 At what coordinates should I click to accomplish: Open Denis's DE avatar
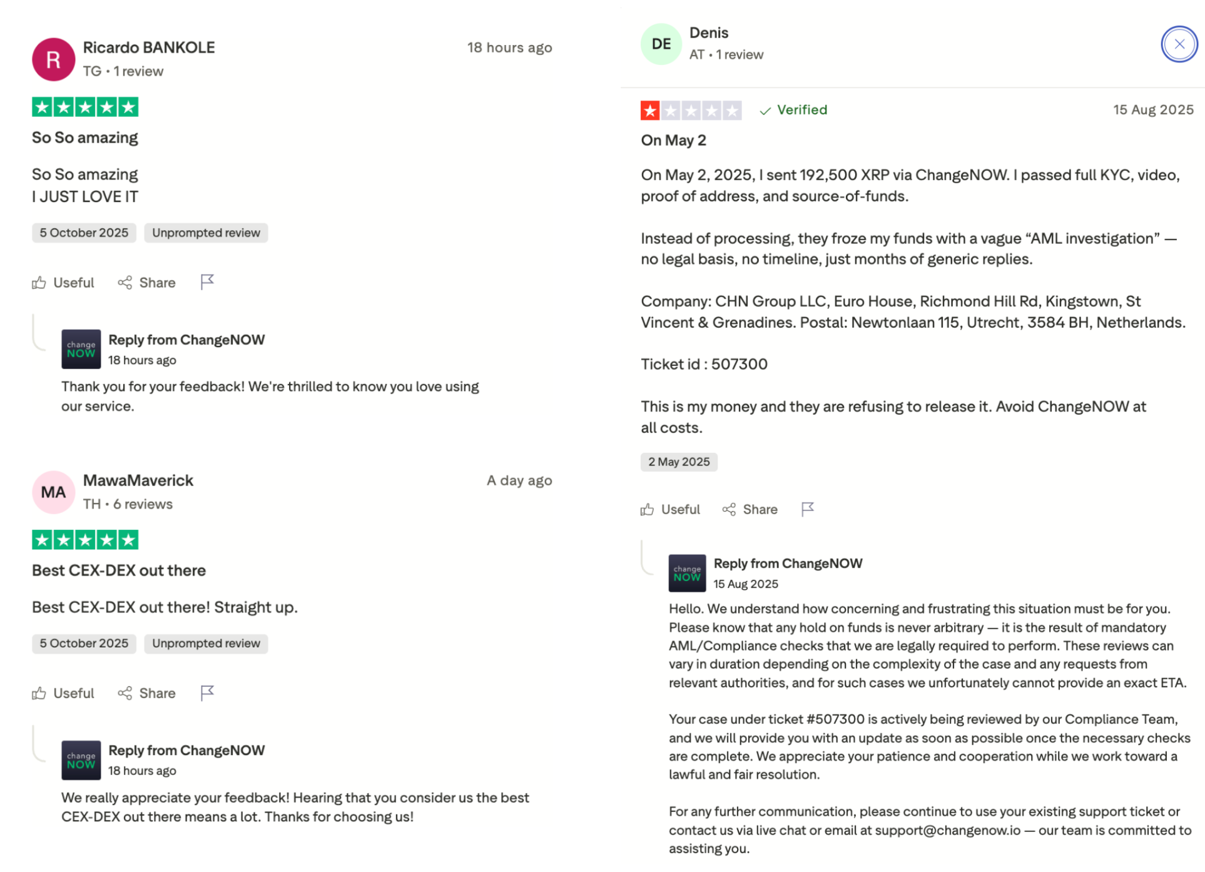click(661, 44)
